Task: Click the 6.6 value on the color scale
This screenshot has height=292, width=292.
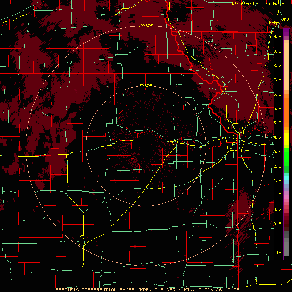Action: click(x=277, y=94)
